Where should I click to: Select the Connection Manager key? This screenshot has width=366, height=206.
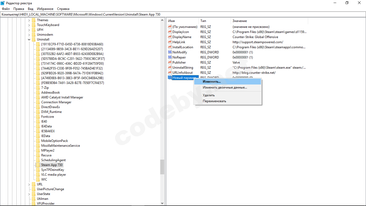[x=56, y=102]
